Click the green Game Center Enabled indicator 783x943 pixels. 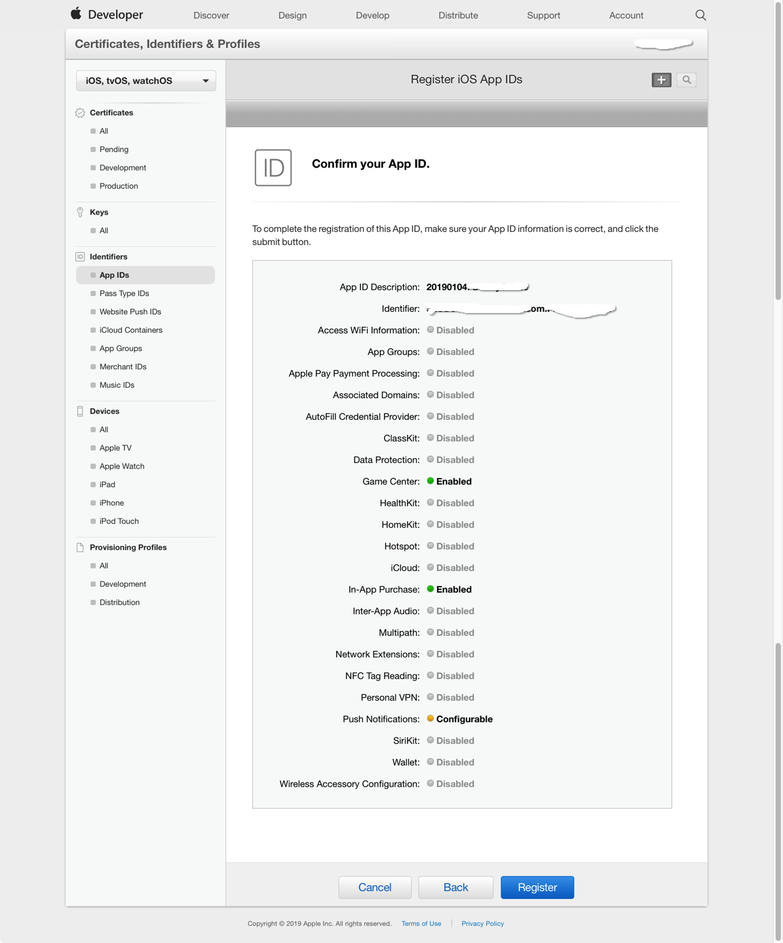point(430,481)
